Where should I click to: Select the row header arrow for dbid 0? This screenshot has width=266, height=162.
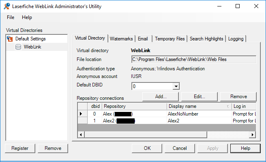[82, 114]
